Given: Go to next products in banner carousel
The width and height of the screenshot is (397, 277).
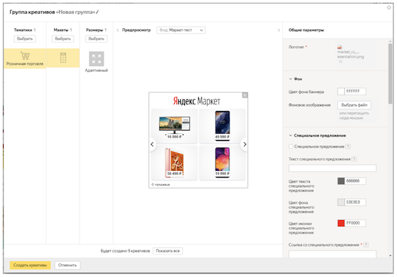Looking at the screenshot, I should [244, 145].
